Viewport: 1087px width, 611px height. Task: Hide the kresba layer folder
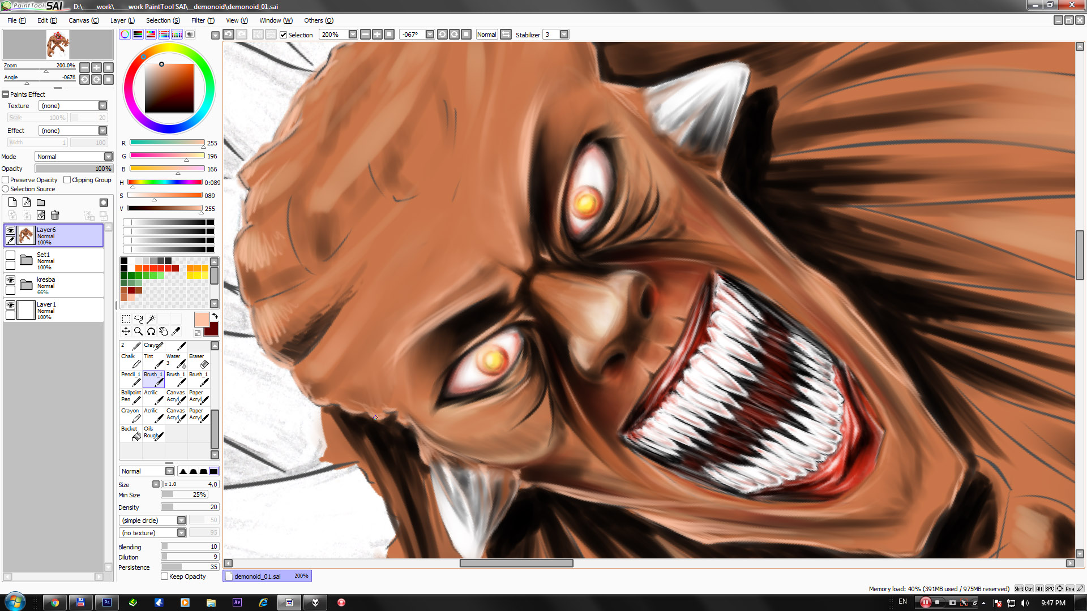(x=10, y=280)
